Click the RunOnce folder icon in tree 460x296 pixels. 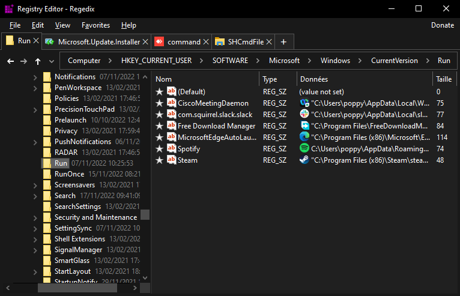click(47, 174)
